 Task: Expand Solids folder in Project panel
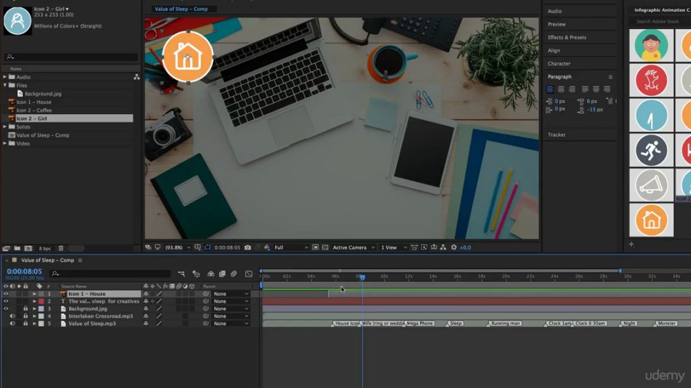coord(5,127)
